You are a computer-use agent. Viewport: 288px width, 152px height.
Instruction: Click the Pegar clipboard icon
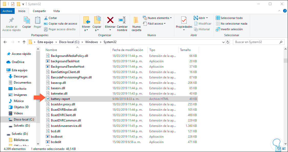tap(37, 20)
